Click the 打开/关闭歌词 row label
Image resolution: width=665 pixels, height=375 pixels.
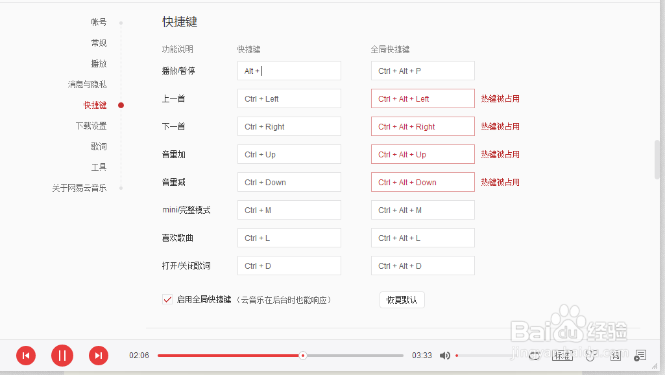(x=186, y=266)
